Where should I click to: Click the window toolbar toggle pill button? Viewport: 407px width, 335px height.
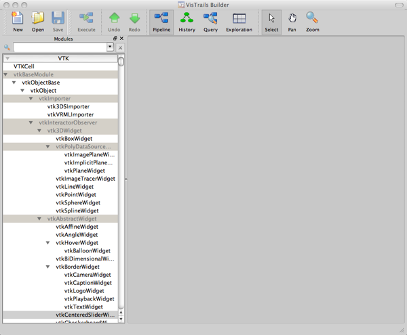(x=399, y=5)
